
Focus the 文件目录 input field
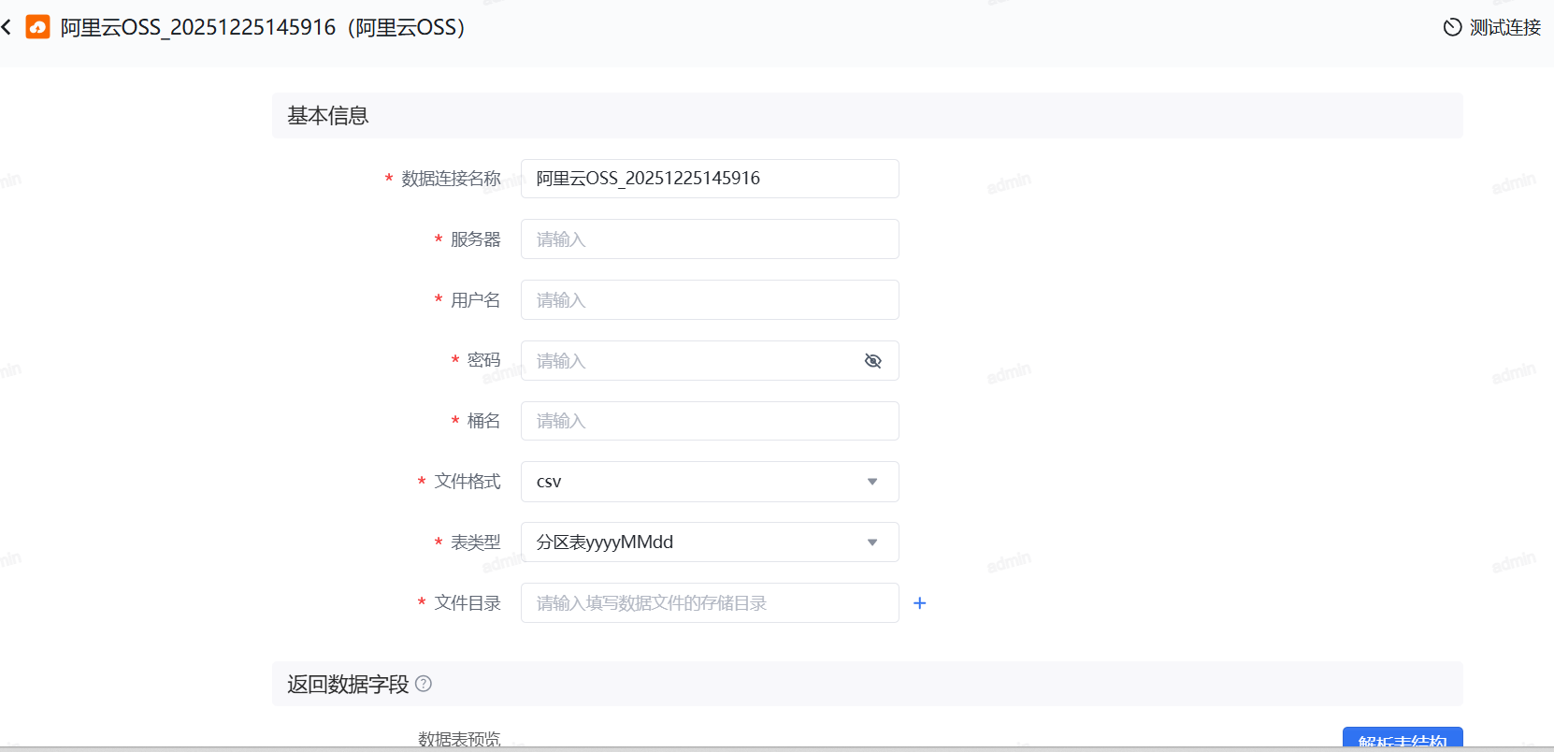pos(710,603)
